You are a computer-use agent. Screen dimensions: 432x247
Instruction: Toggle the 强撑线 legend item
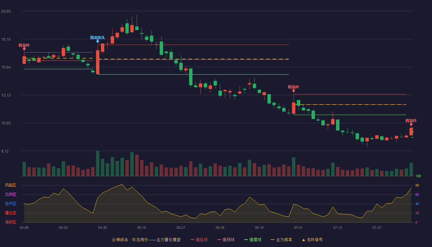(253, 240)
